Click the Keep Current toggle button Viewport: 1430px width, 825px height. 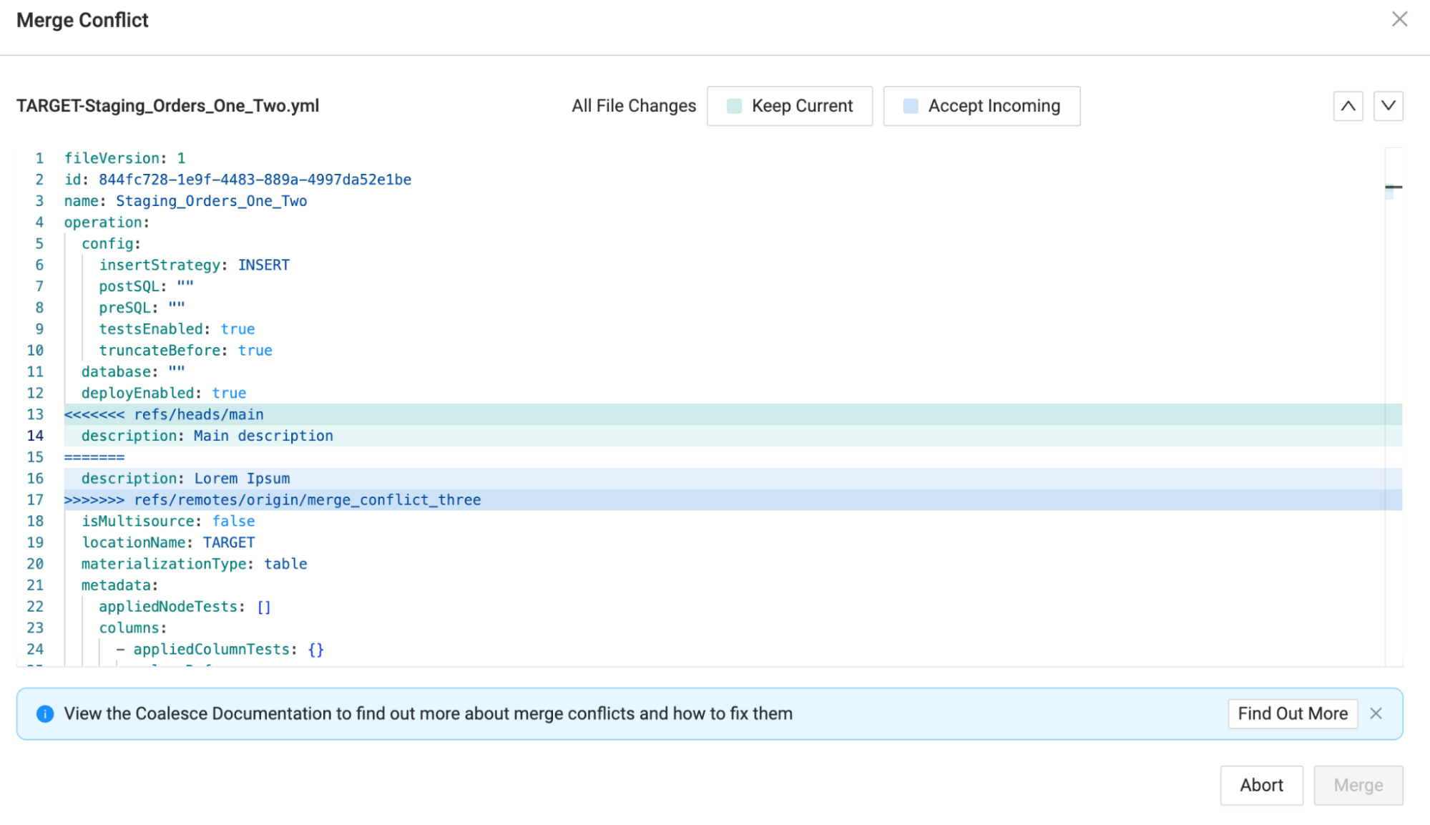[790, 106]
